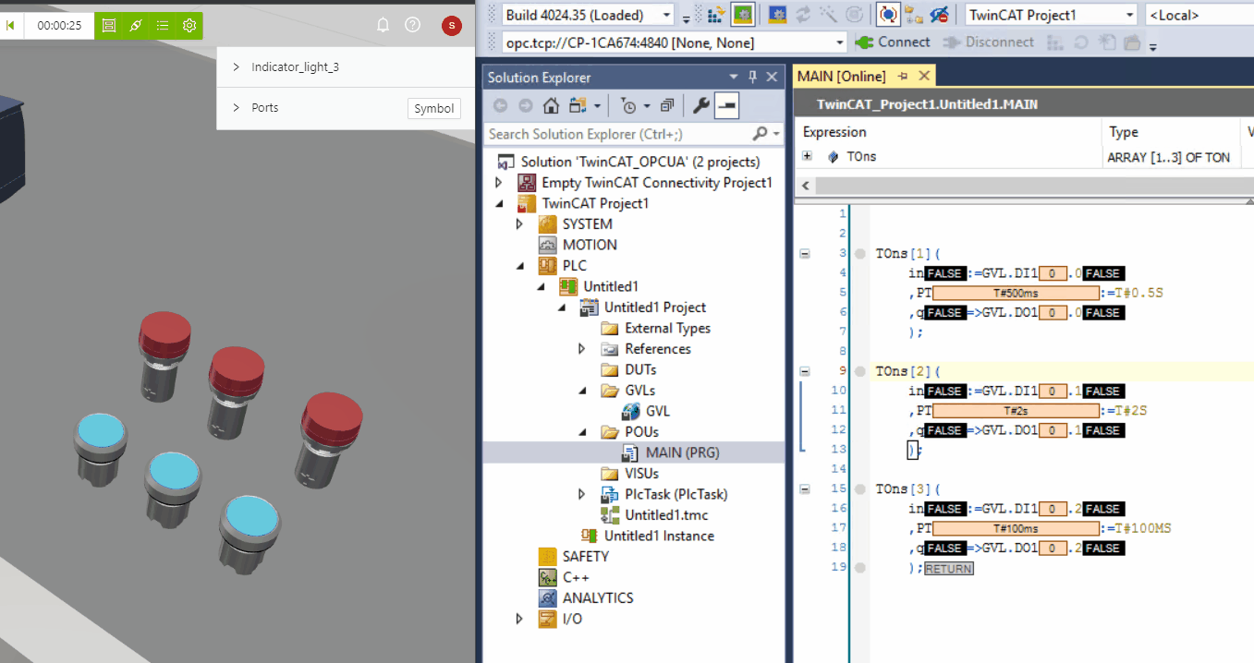Click the Show Sub Items icon

click(914, 15)
